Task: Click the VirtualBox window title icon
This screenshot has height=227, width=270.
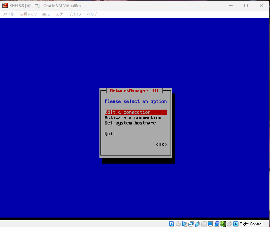Action: coord(5,5)
